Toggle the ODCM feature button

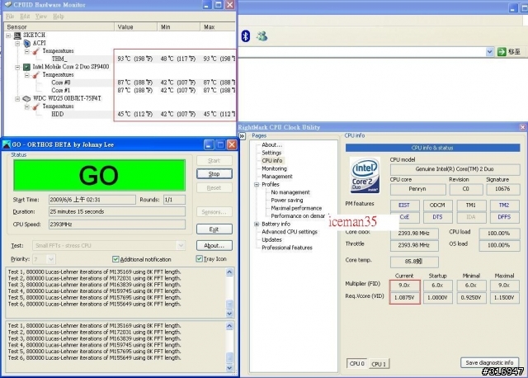coord(437,205)
